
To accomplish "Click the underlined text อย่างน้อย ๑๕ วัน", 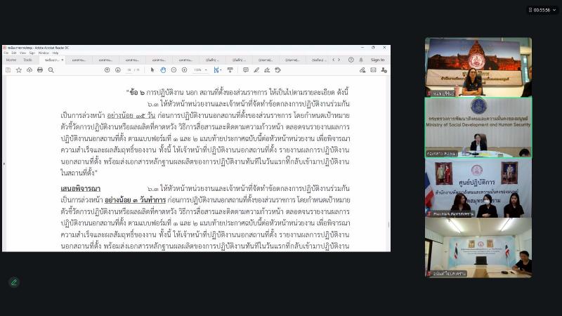I will pos(131,115).
